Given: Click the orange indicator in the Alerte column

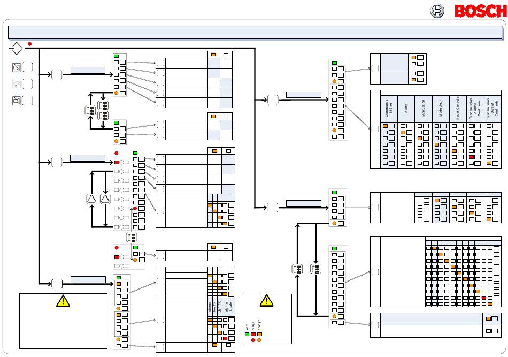Looking at the screenshot, I should pos(403,132).
